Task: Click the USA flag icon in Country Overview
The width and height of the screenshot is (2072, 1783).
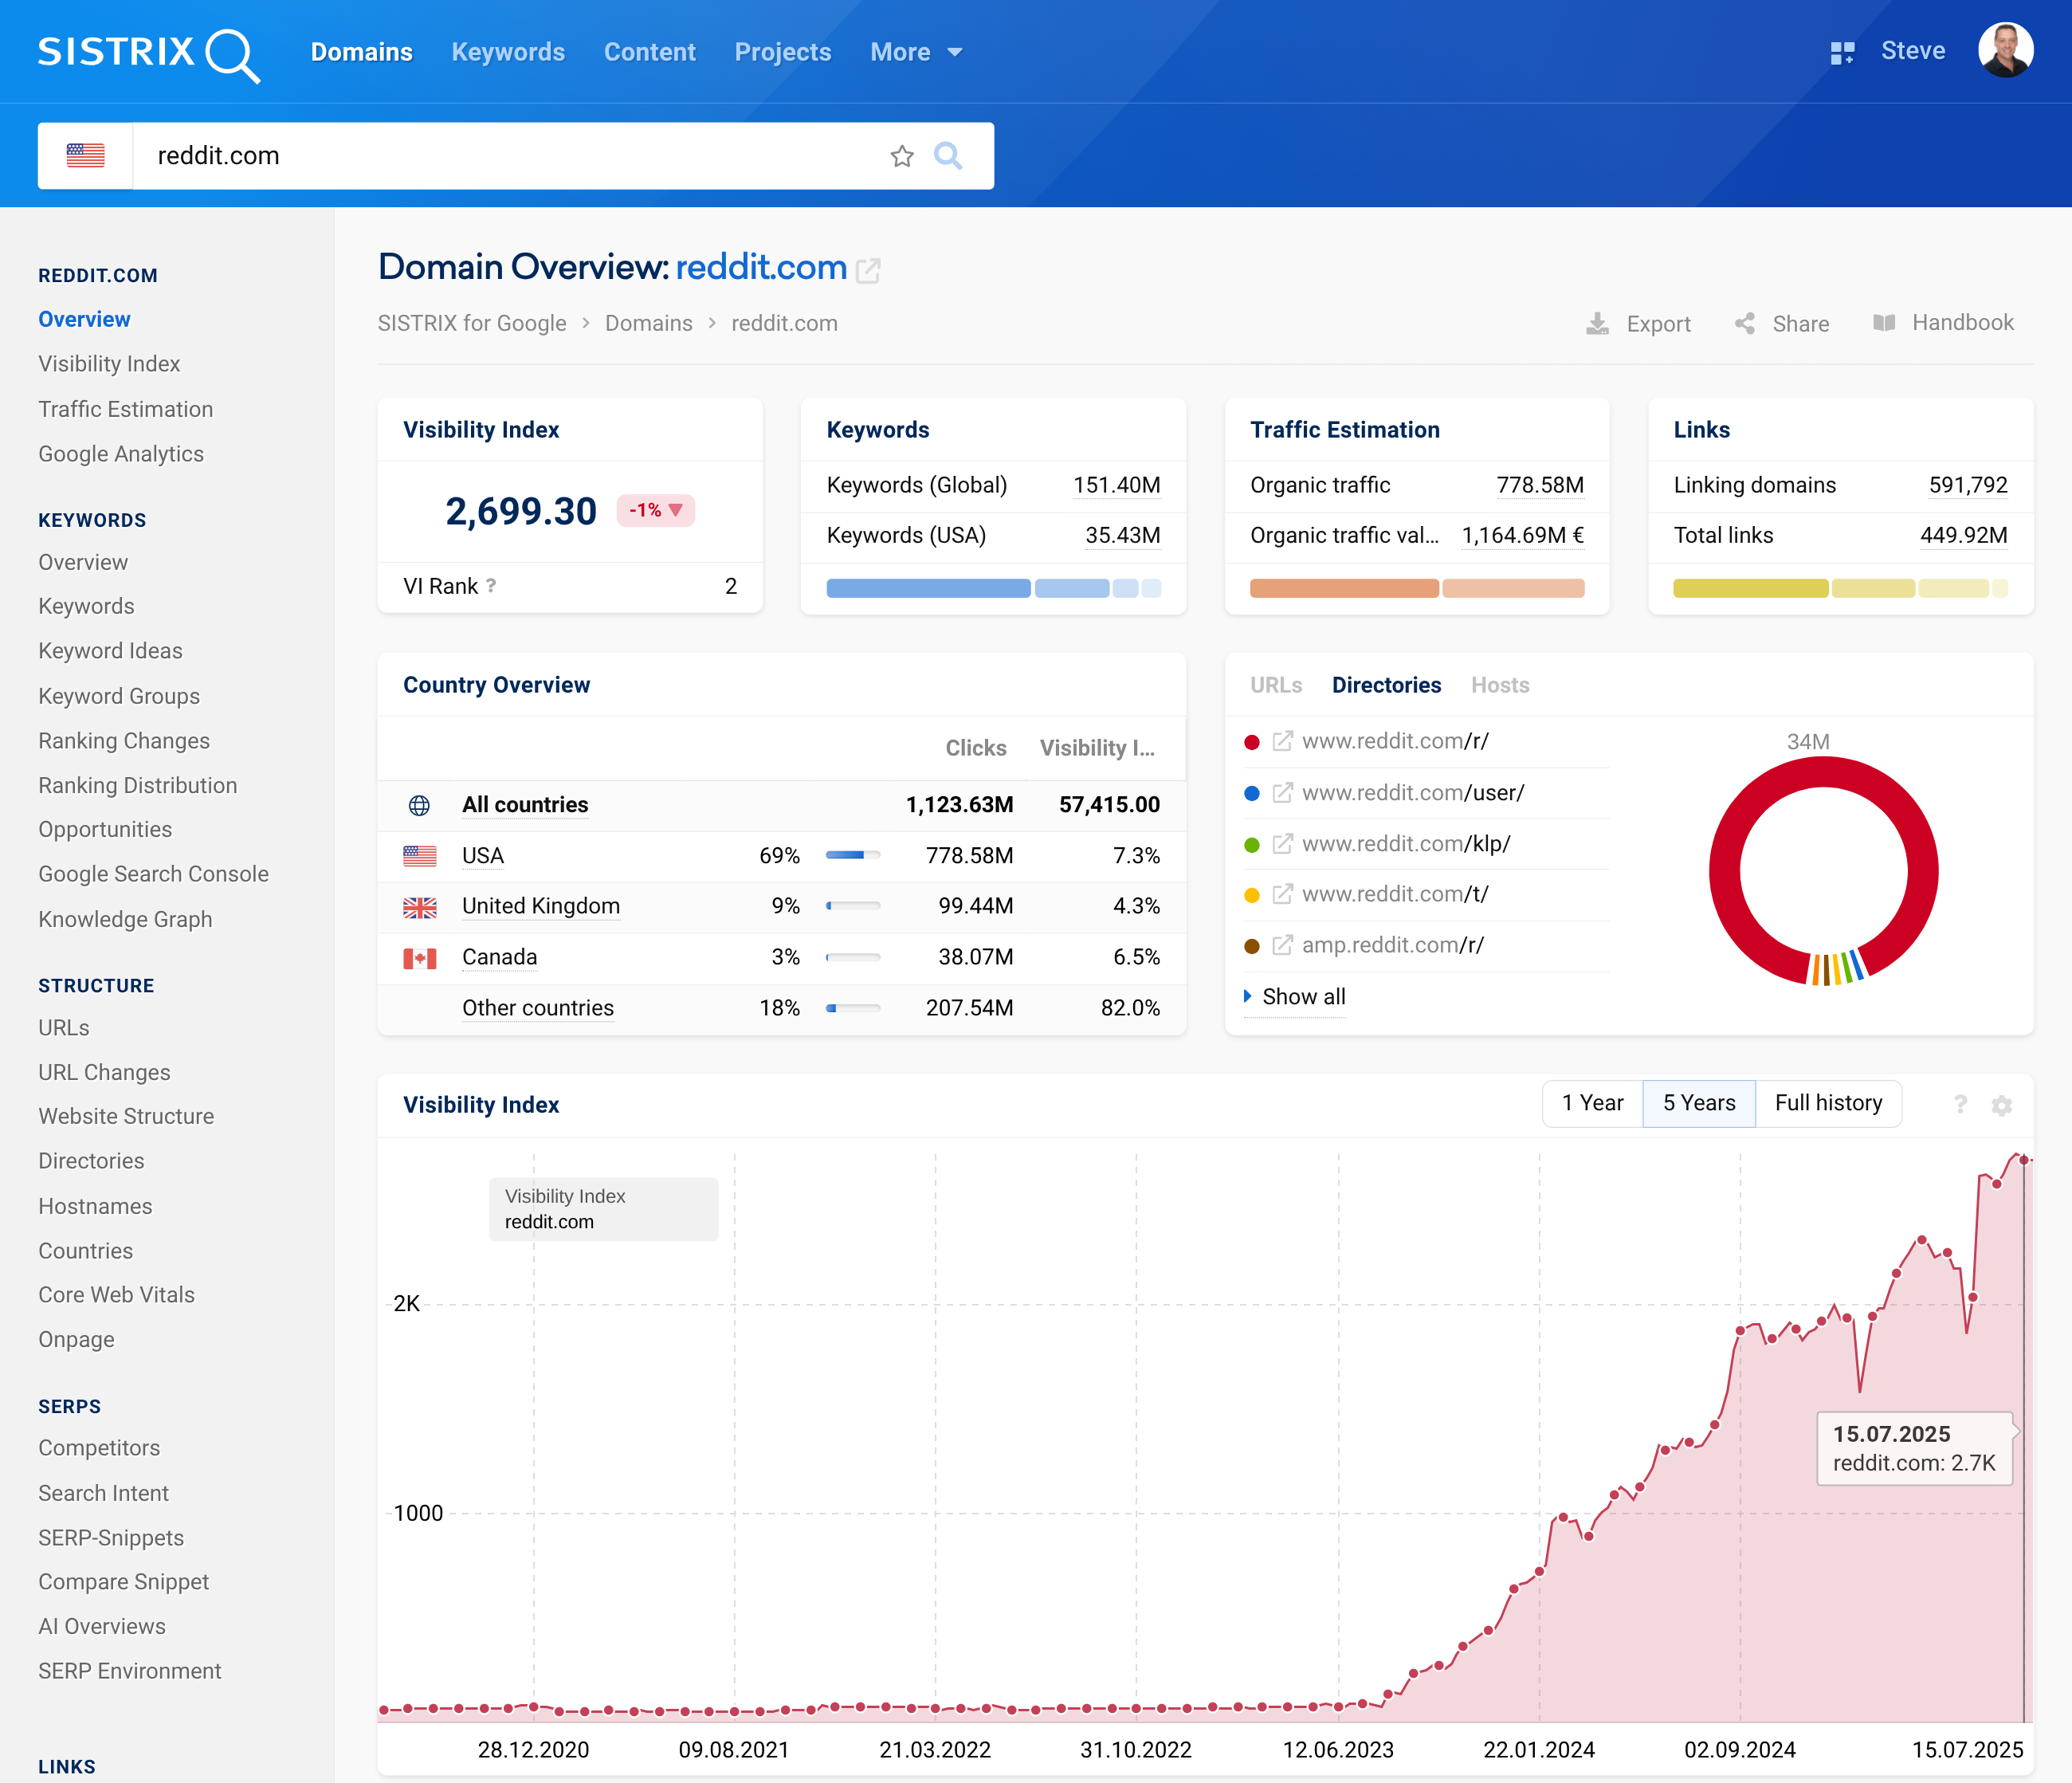Action: tap(420, 856)
